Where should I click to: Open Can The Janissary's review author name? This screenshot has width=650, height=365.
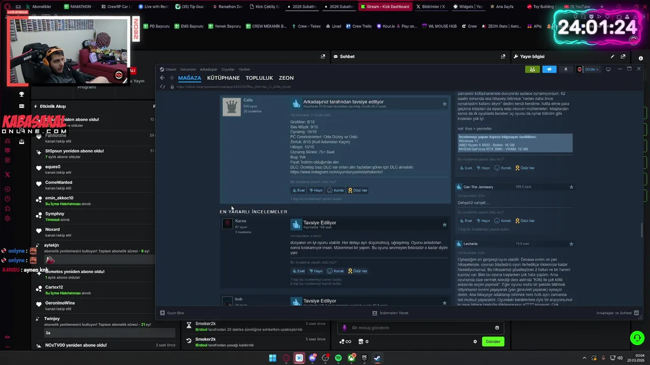click(x=478, y=187)
